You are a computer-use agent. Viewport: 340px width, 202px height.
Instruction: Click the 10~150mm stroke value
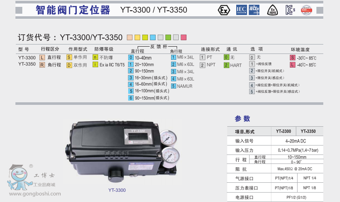[297, 157]
